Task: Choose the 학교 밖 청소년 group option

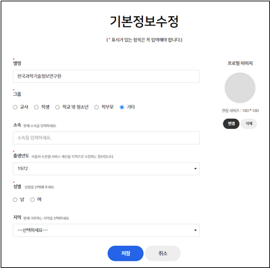Action: 57,107
